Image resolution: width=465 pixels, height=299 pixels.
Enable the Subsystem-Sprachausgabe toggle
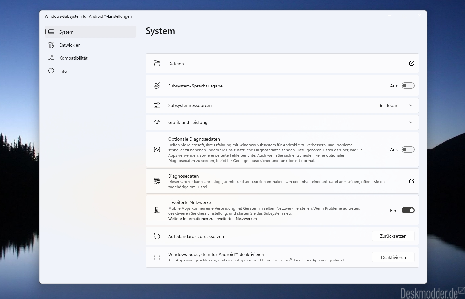(x=408, y=86)
